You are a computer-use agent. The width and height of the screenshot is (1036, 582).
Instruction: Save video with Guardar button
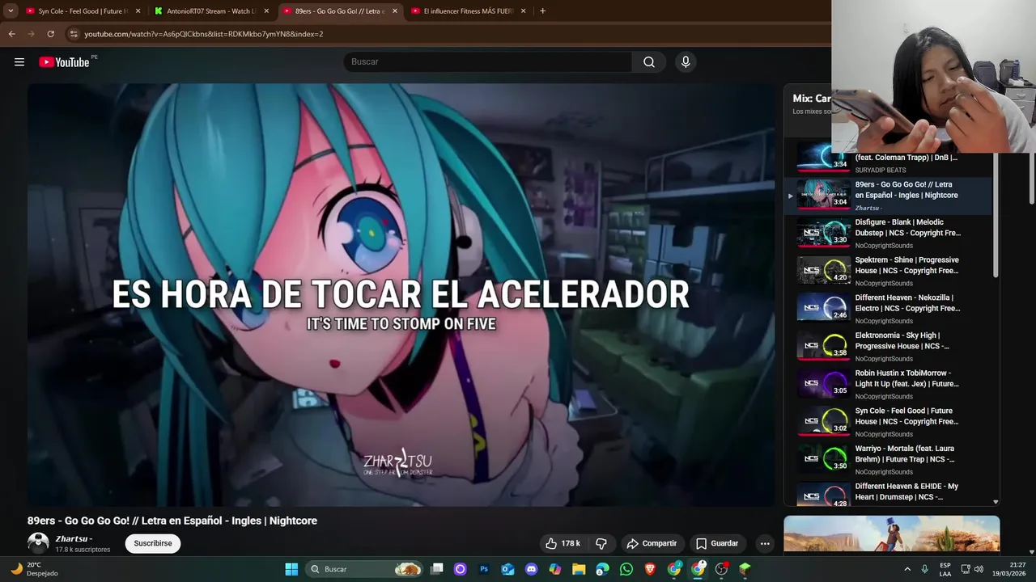[x=717, y=543]
